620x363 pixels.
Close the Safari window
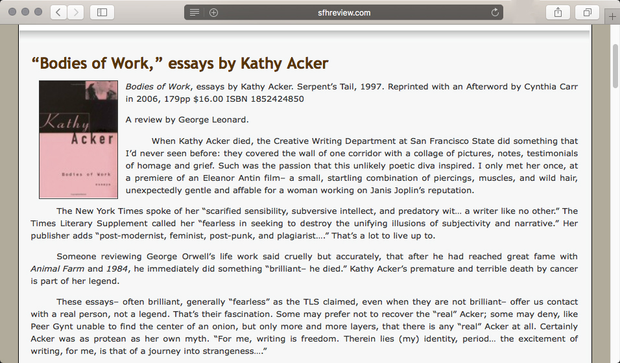click(13, 12)
